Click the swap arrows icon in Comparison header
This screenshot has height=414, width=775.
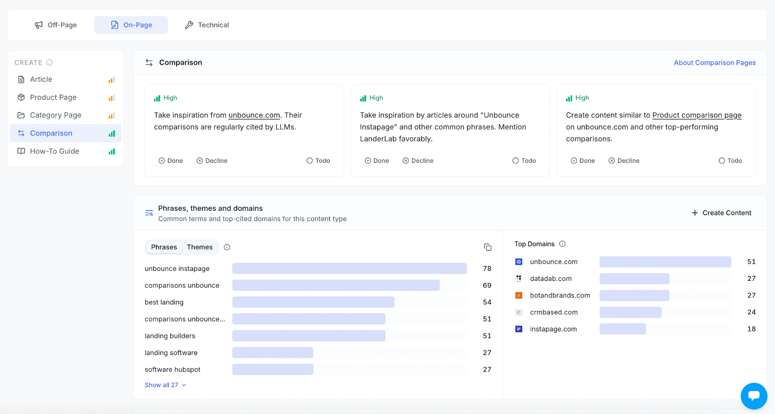click(x=149, y=63)
